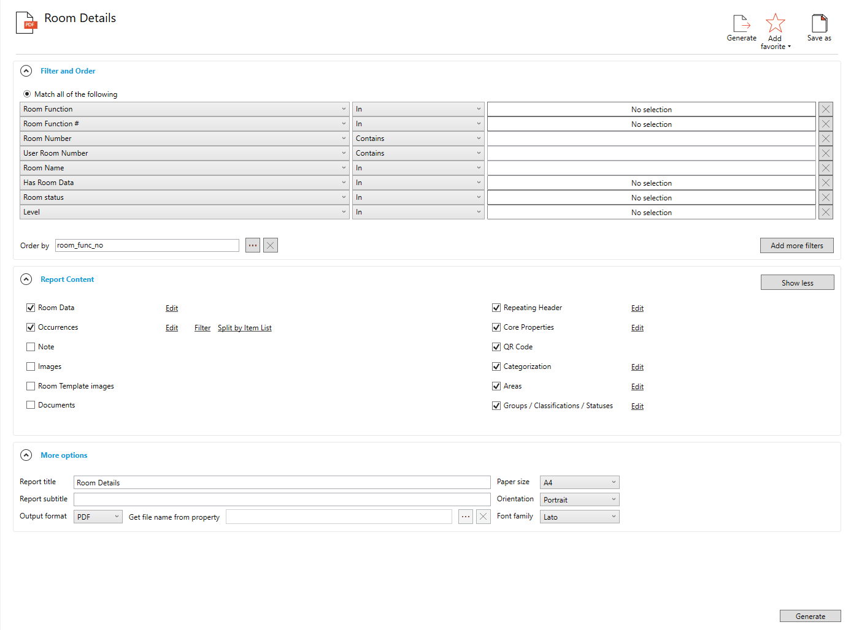
Task: Open the Paper size dropdown
Action: [579, 482]
